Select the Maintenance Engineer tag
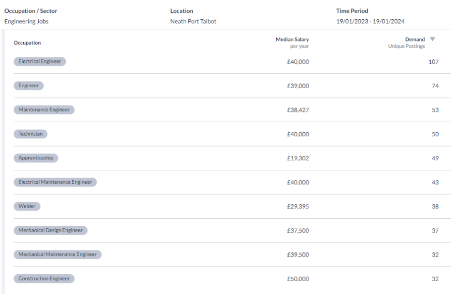Image resolution: width=452 pixels, height=296 pixels. 44,110
